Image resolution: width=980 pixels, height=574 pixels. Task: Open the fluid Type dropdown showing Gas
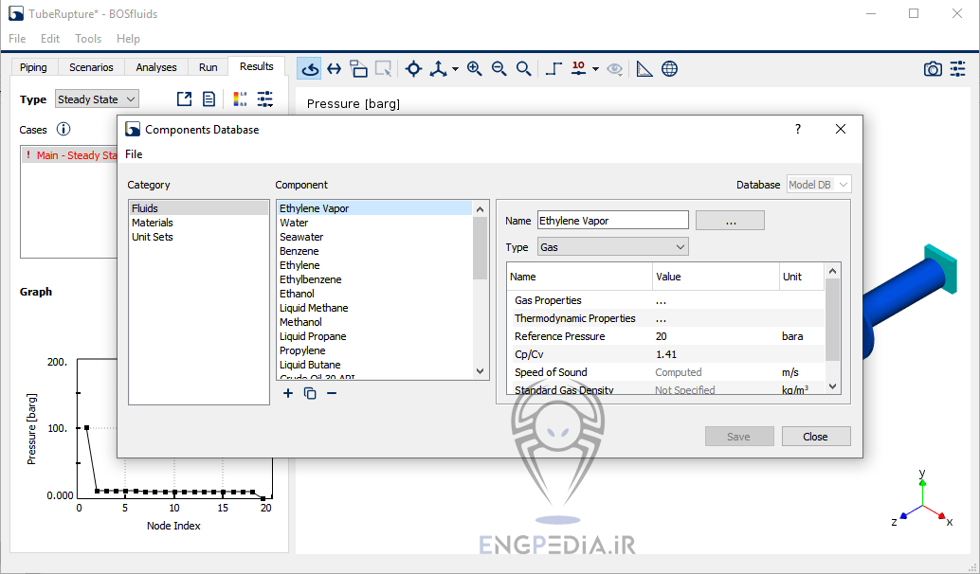pos(612,247)
